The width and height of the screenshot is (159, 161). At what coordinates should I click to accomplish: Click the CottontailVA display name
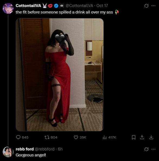point(28,6)
